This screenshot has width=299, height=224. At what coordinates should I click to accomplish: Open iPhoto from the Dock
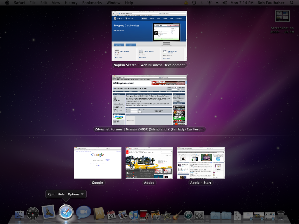pyautogui.click(x=155, y=215)
